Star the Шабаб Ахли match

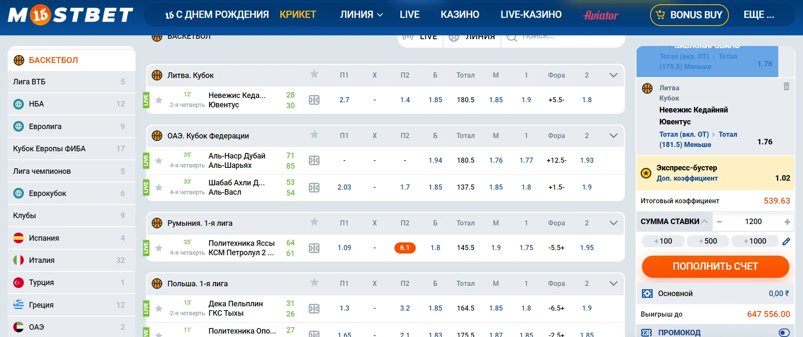pos(159,187)
